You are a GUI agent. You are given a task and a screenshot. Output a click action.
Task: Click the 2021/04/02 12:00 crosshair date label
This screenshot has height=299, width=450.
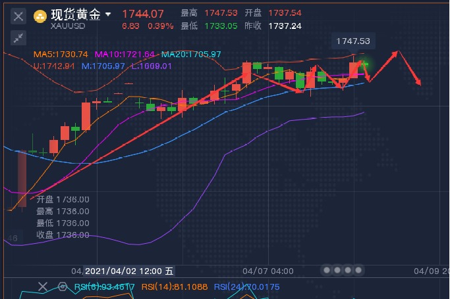click(130, 271)
